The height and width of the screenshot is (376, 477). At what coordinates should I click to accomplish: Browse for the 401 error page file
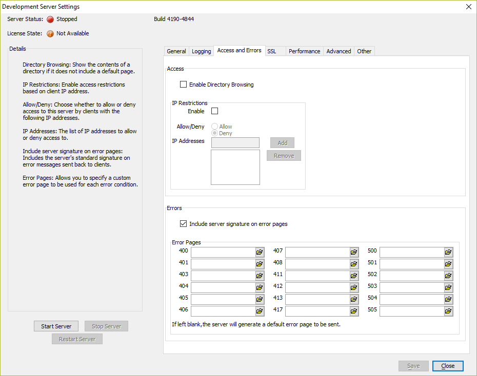260,264
